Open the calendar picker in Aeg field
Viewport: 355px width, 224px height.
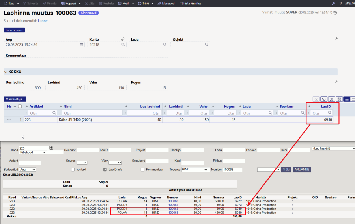81,44
